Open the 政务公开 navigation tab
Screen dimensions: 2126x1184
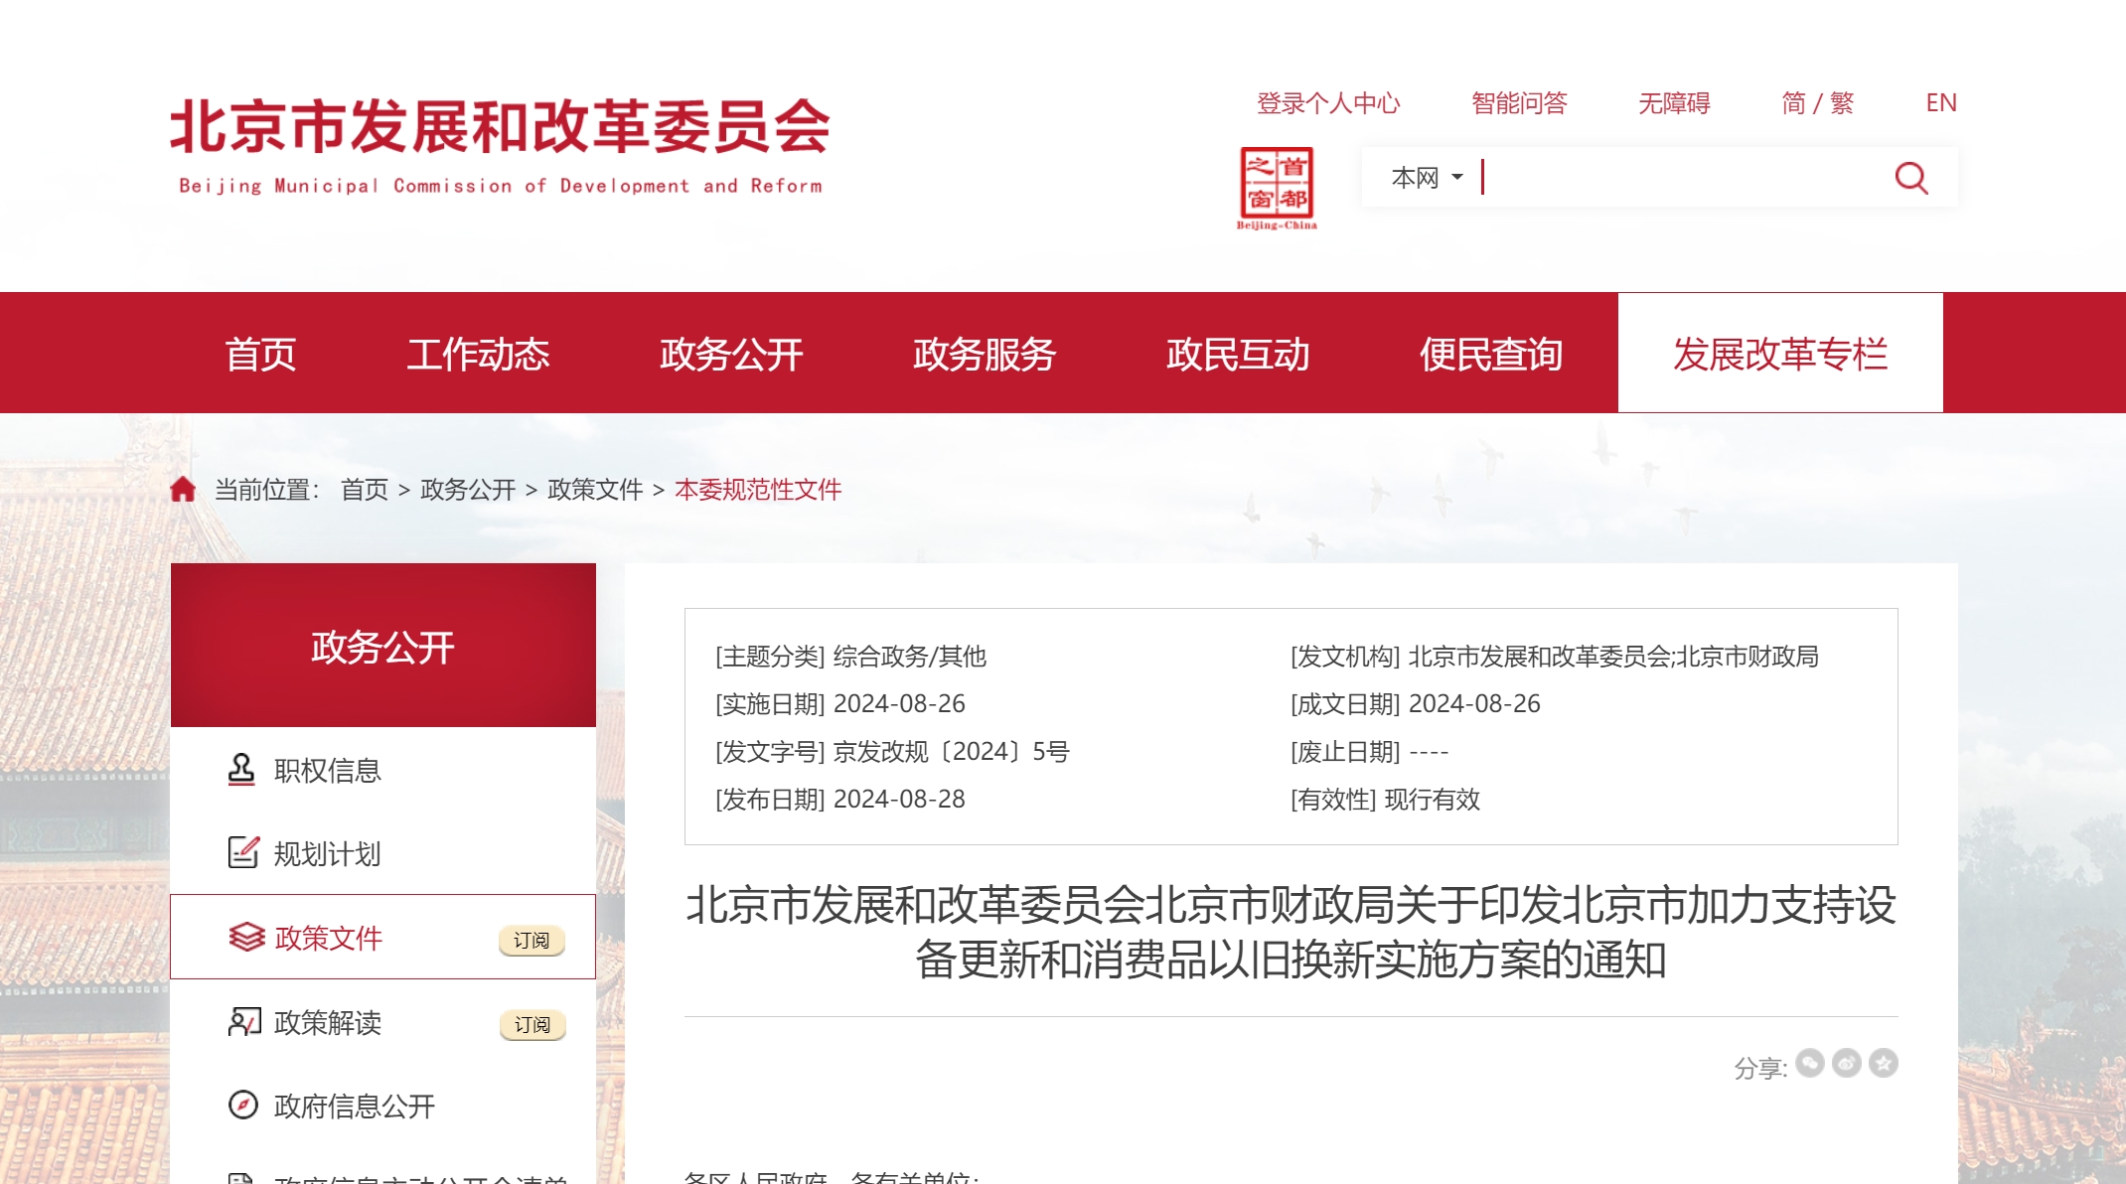pyautogui.click(x=731, y=354)
